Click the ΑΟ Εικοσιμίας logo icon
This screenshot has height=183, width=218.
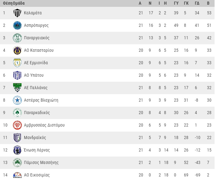coord(17,175)
